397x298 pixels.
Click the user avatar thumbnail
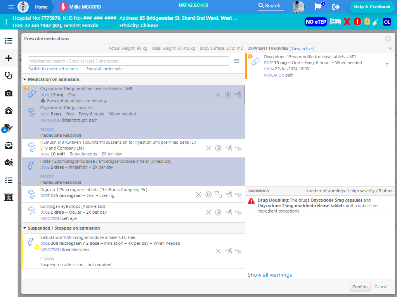click(298, 7)
